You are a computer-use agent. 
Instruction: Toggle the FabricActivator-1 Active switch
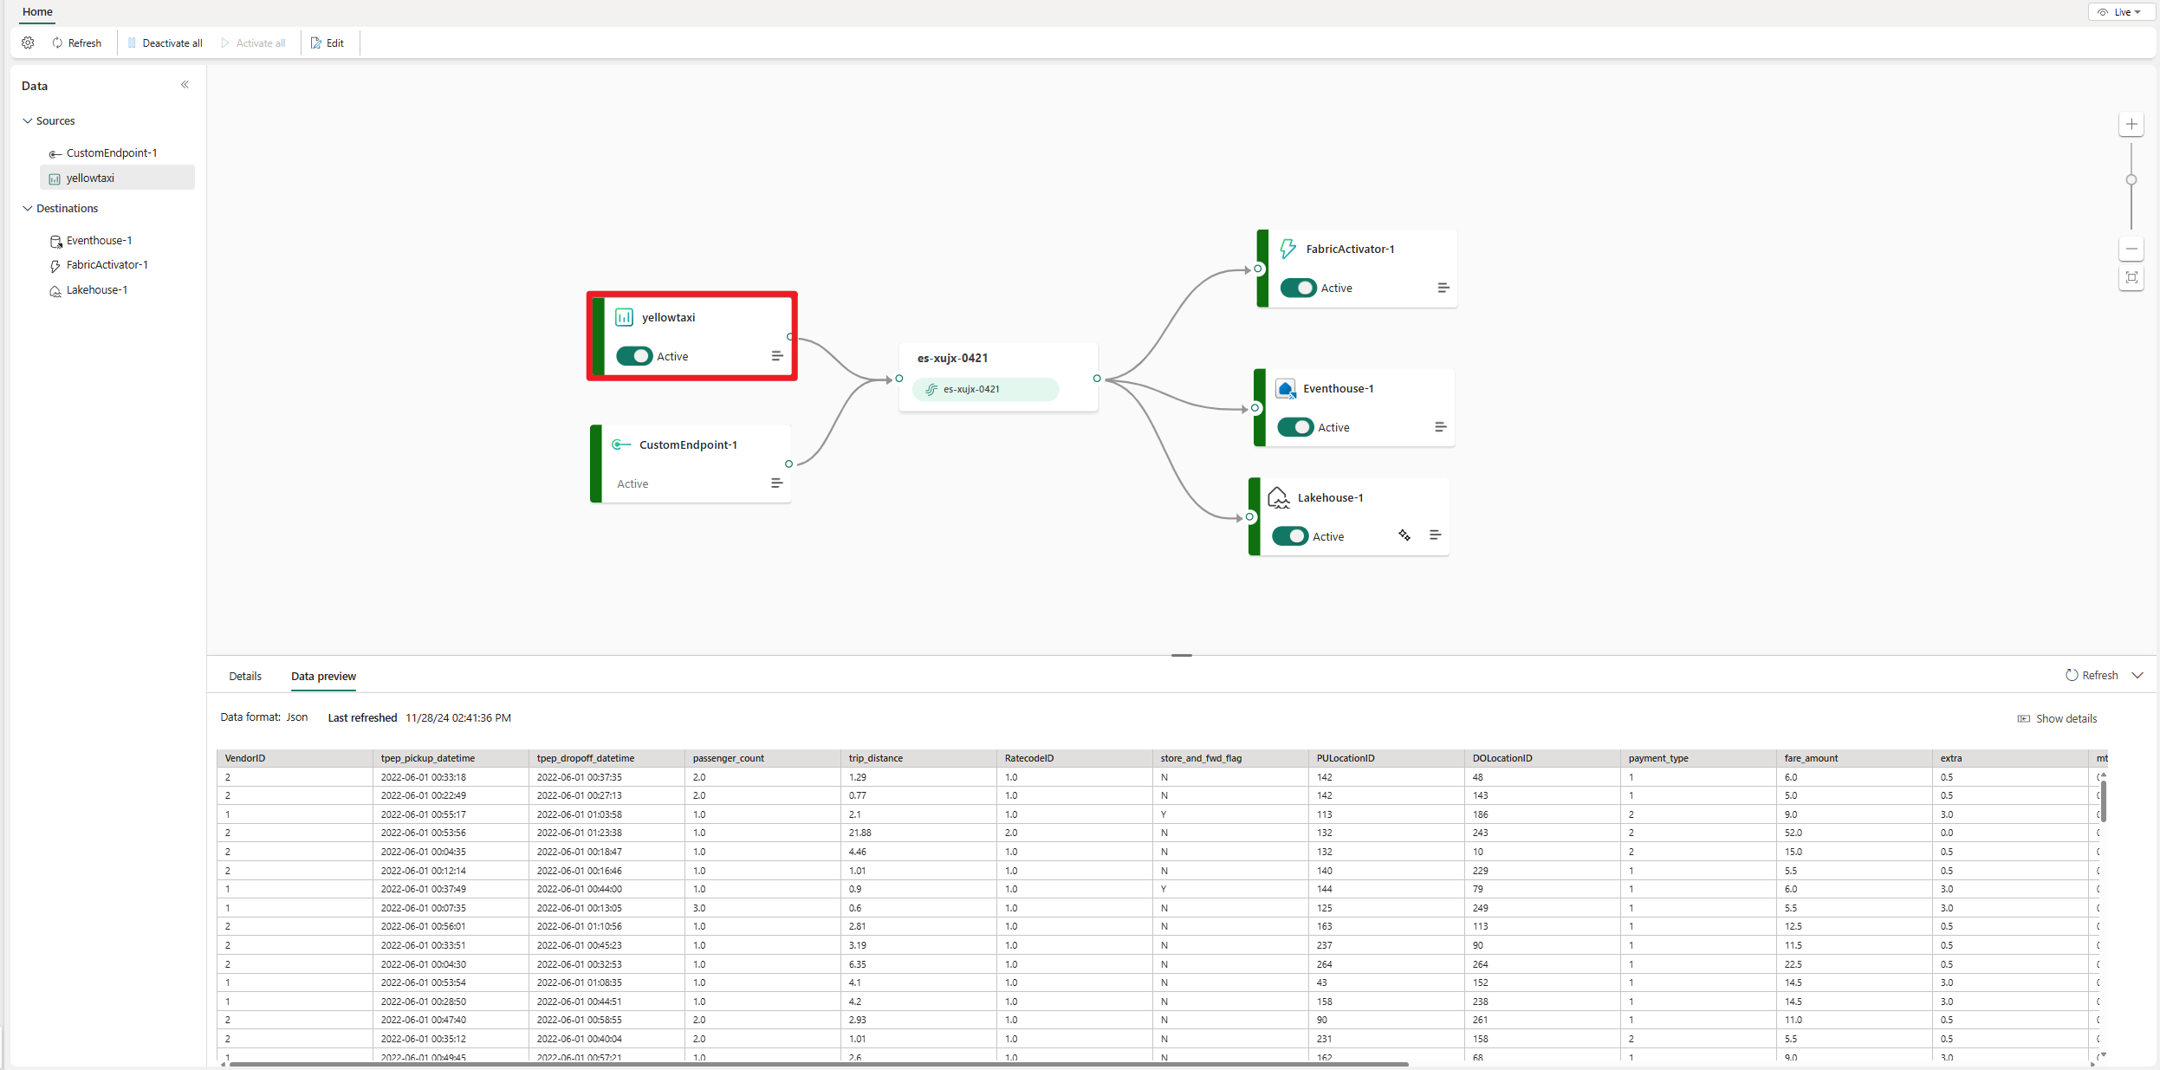point(1298,288)
